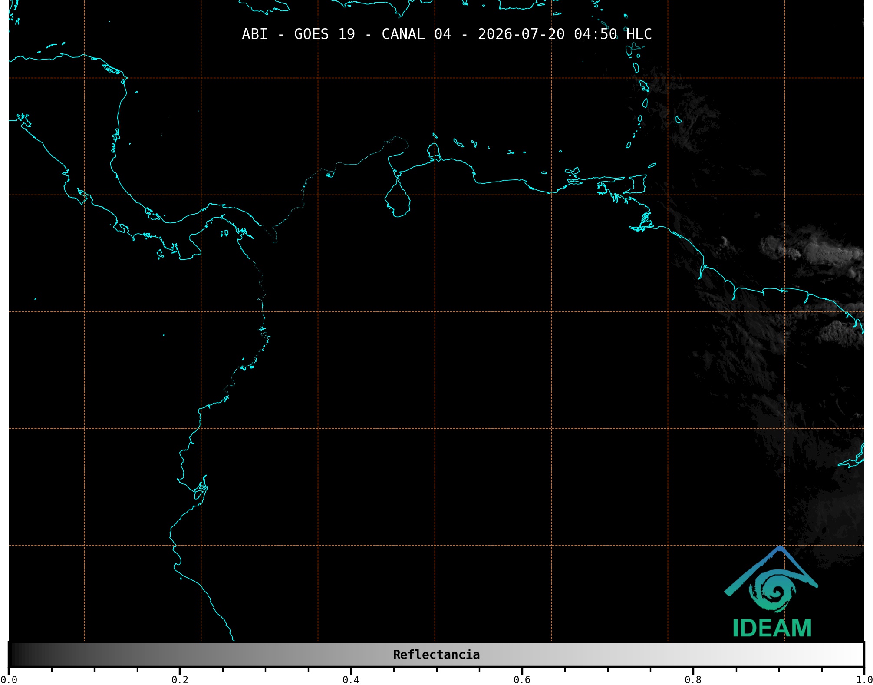Image resolution: width=873 pixels, height=685 pixels.
Task: Click the green IDEAM wordmark text
Action: tap(772, 628)
